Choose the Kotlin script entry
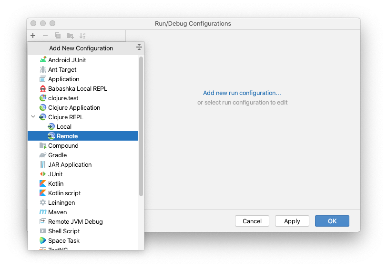387x267 pixels. pyautogui.click(x=82, y=193)
